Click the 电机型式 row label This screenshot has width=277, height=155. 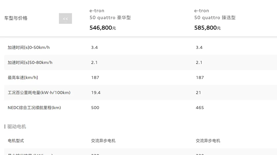[x=16, y=141]
